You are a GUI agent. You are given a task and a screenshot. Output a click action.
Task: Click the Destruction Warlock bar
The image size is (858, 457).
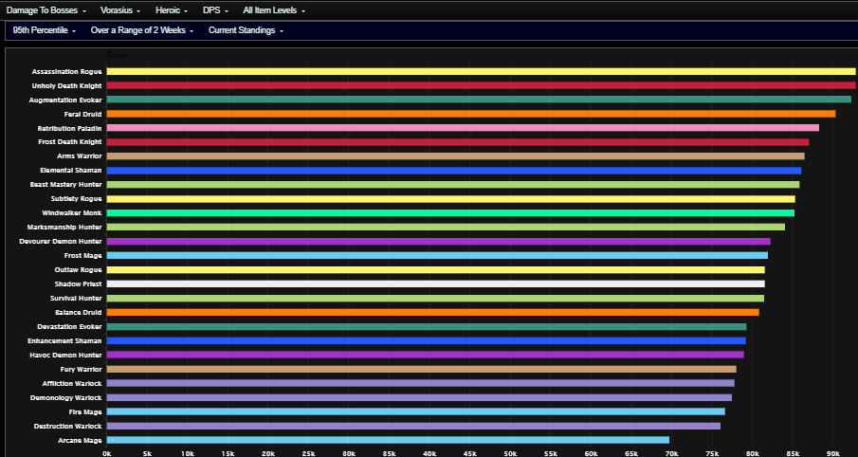(x=413, y=426)
